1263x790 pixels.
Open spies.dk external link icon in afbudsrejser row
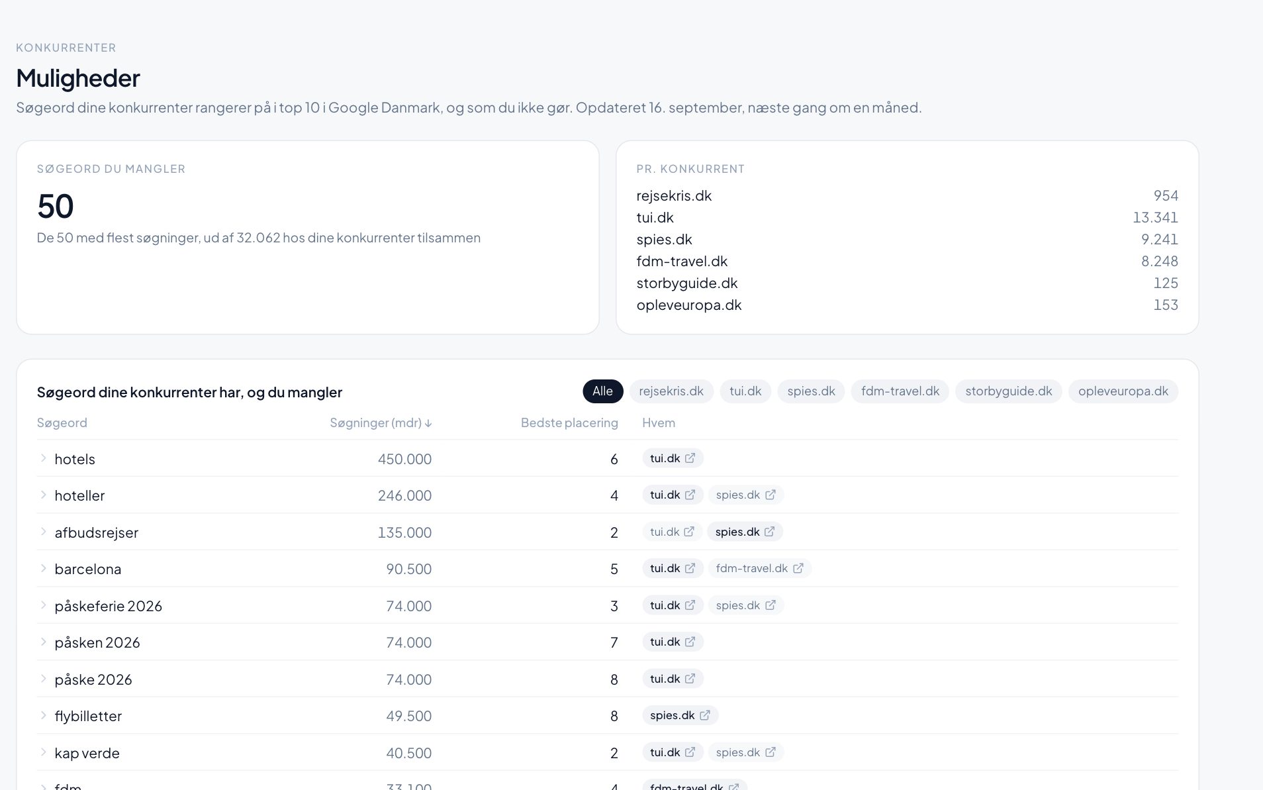pyautogui.click(x=769, y=532)
